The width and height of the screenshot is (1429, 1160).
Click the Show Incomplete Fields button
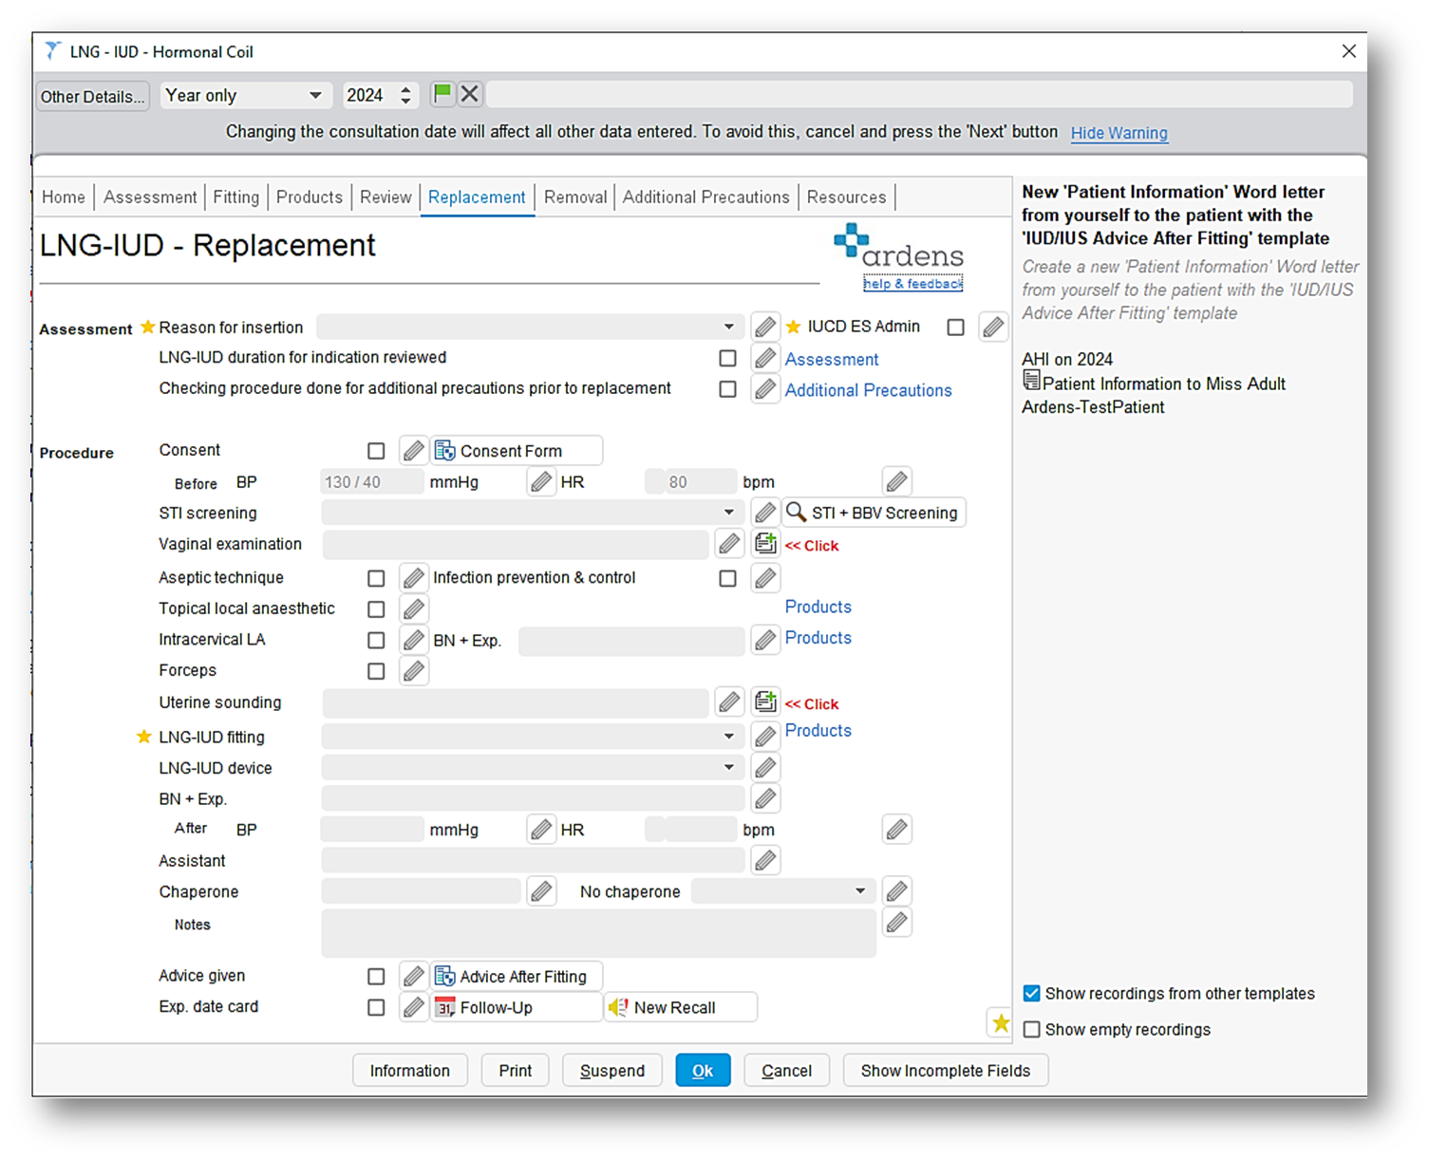945,1071
